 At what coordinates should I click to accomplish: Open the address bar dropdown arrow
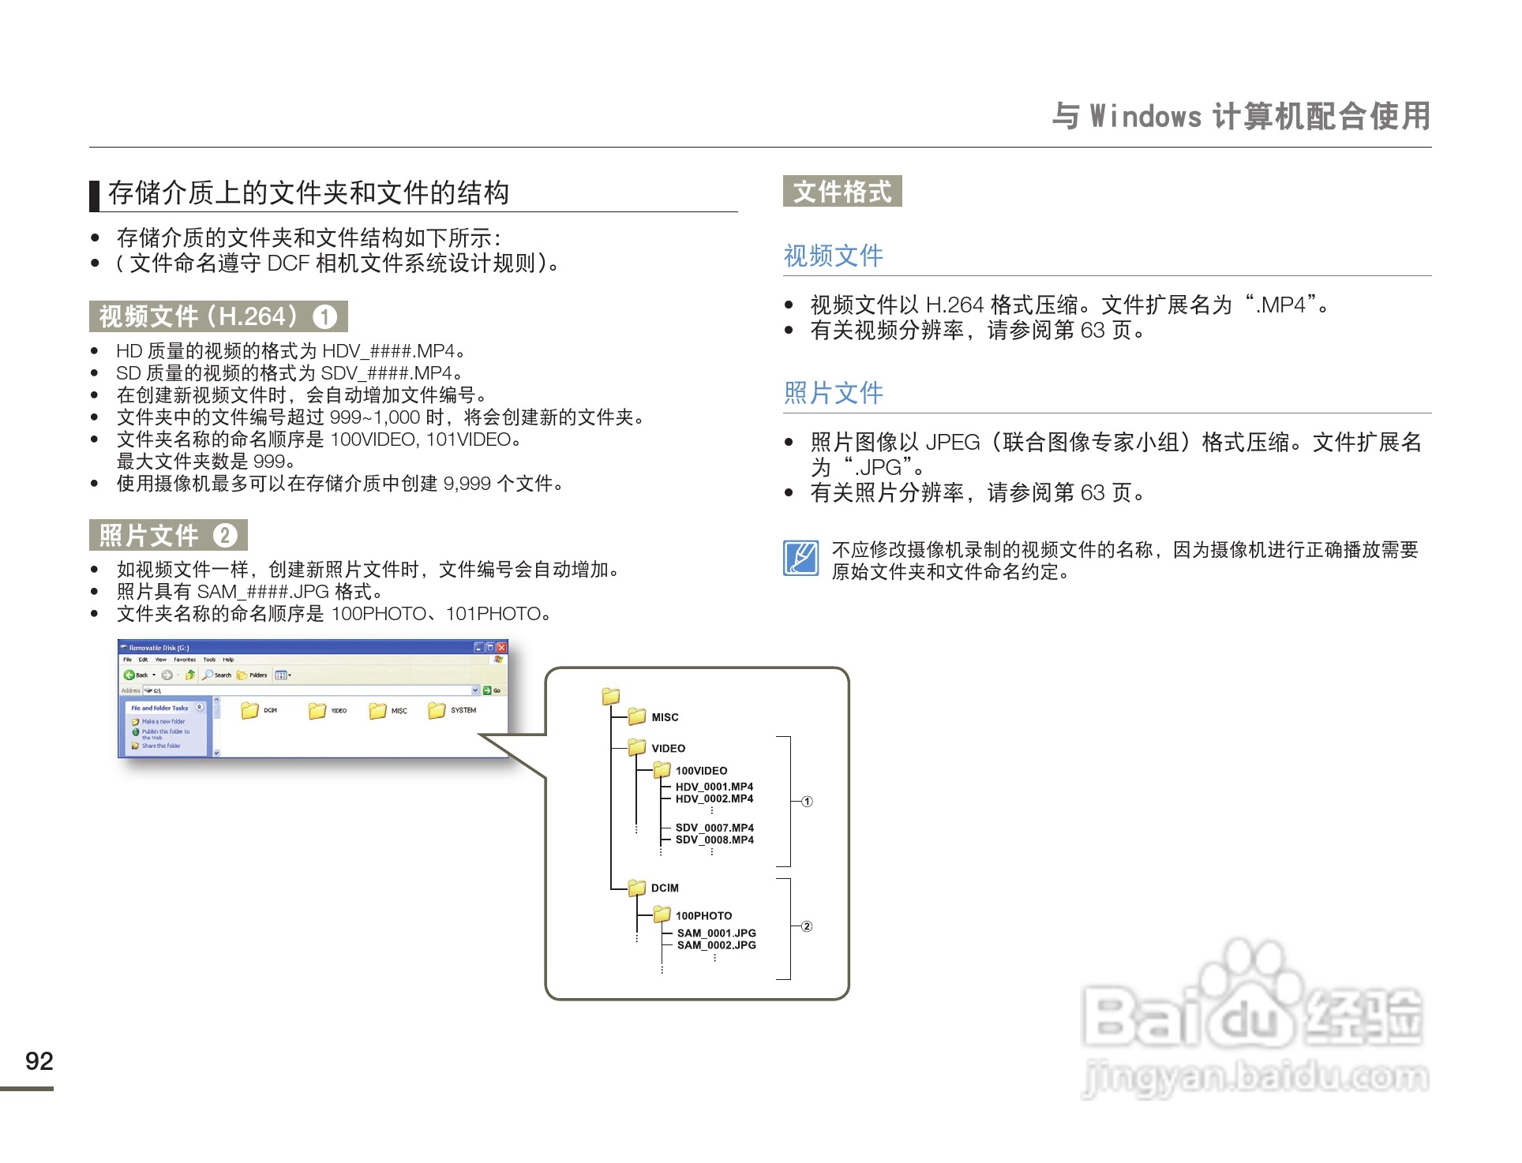point(475,690)
